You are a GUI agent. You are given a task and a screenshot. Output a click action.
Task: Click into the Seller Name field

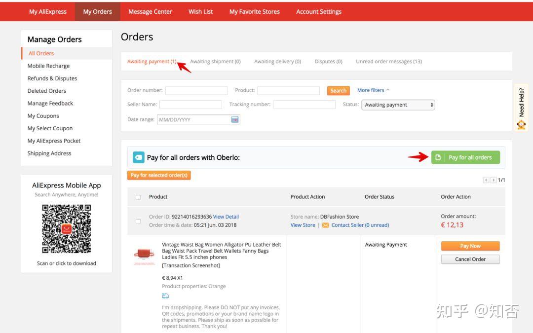click(190, 105)
